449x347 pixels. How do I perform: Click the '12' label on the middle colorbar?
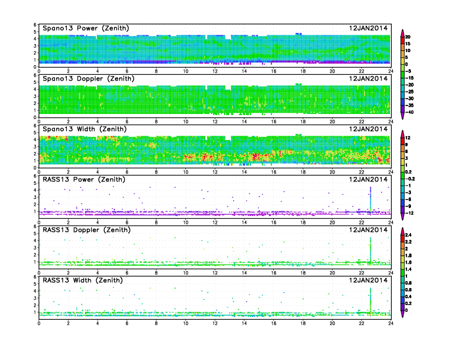(408, 138)
